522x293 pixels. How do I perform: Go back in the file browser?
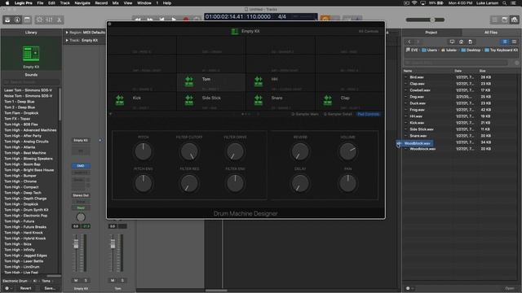pyautogui.click(x=409, y=42)
